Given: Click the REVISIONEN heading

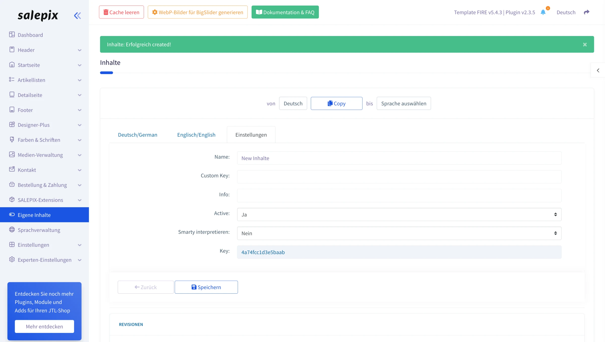Looking at the screenshot, I should pyautogui.click(x=131, y=324).
